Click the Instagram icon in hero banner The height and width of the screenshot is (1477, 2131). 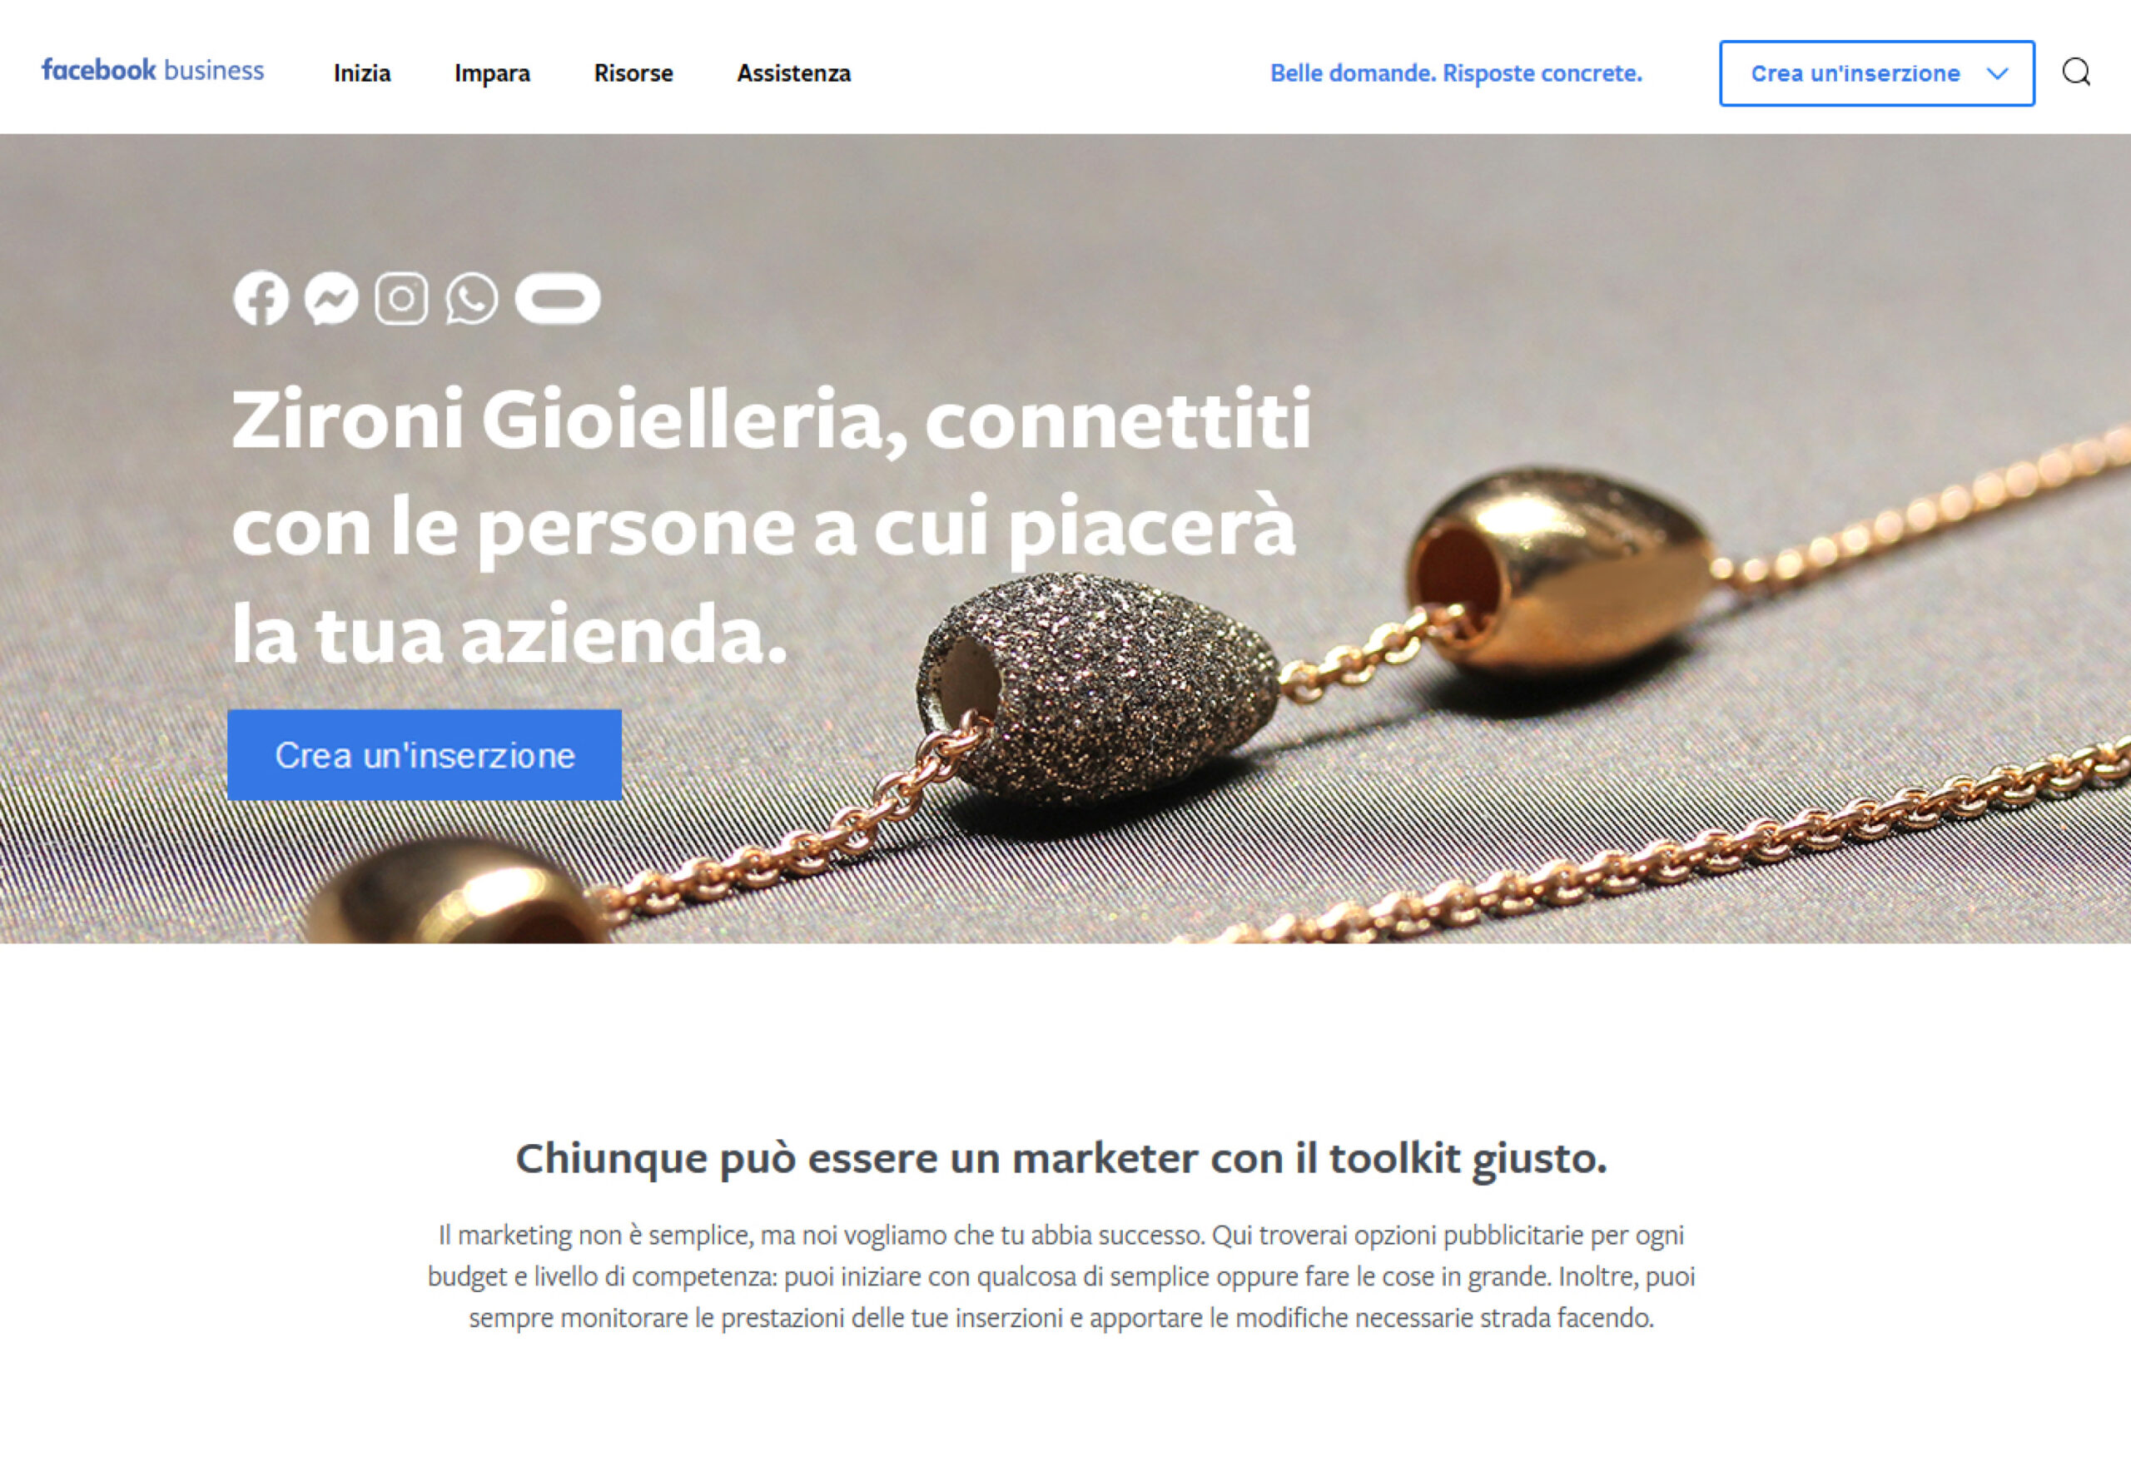click(x=401, y=298)
